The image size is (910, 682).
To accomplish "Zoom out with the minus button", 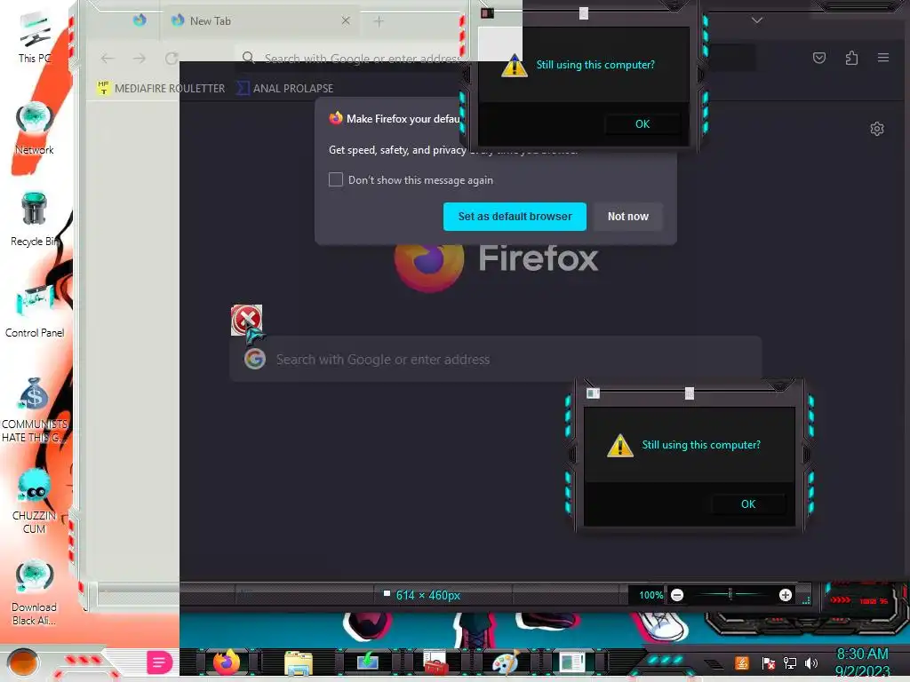I will (x=676, y=595).
